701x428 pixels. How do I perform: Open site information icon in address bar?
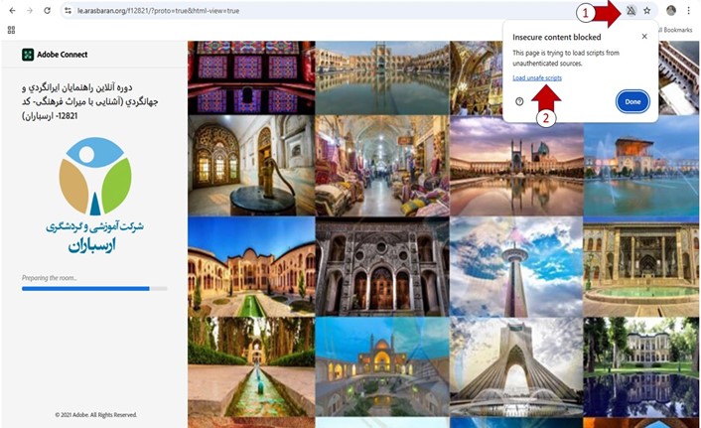(68, 10)
